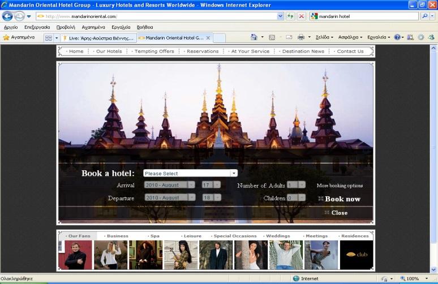438x284 pixels.
Task: Click the RSS feeds icon
Action: (x=272, y=37)
